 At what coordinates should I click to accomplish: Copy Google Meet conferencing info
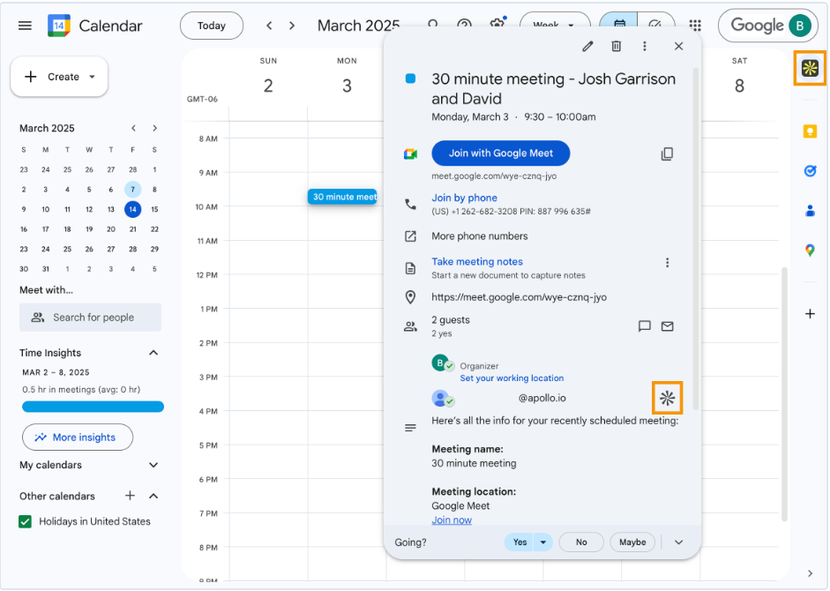pos(667,153)
